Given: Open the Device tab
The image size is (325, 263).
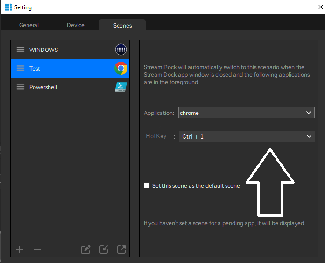Looking at the screenshot, I should [x=76, y=25].
